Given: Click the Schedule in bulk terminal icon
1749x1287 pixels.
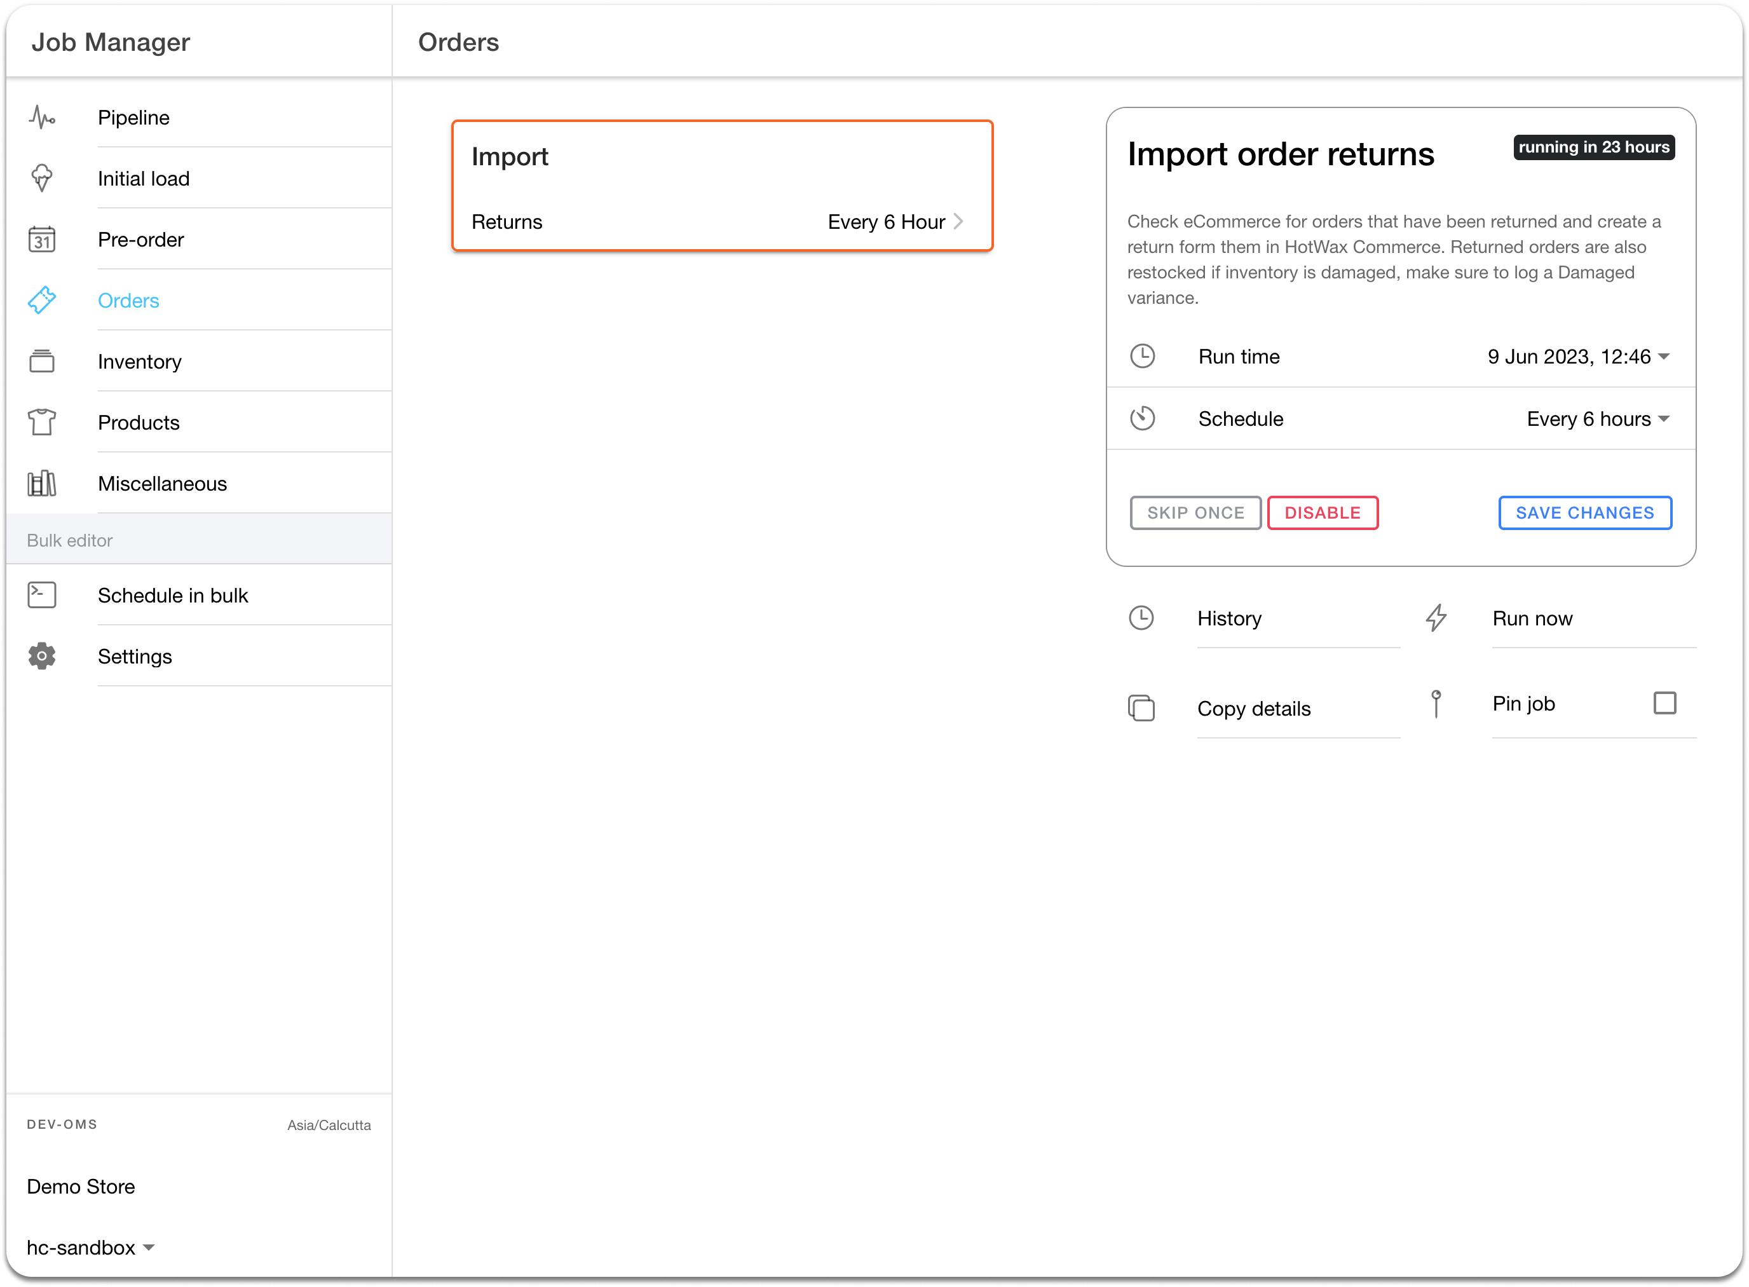Looking at the screenshot, I should (42, 596).
